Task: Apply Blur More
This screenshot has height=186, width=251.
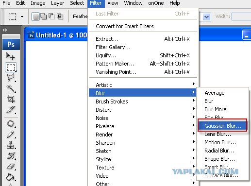Action: pyautogui.click(x=222, y=109)
